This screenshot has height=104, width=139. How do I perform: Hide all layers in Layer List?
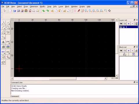(x=125, y=24)
